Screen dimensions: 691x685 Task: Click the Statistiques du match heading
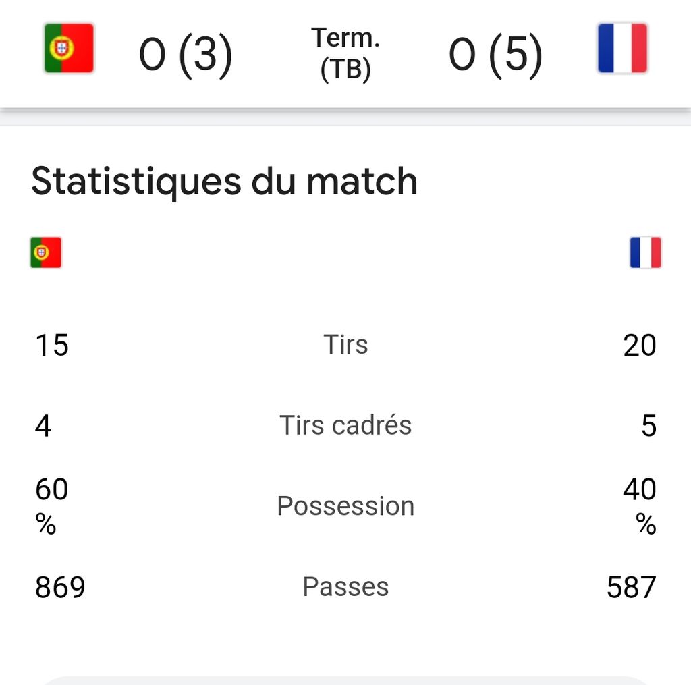(x=224, y=181)
